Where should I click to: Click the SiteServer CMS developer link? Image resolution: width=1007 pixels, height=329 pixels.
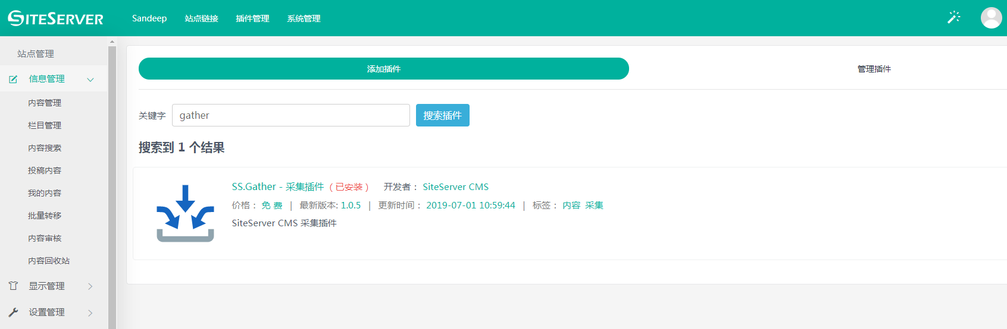(x=455, y=187)
